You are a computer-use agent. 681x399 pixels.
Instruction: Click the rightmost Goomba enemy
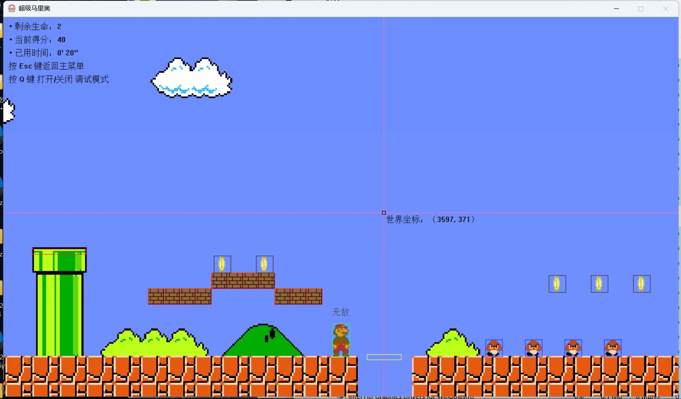point(612,348)
